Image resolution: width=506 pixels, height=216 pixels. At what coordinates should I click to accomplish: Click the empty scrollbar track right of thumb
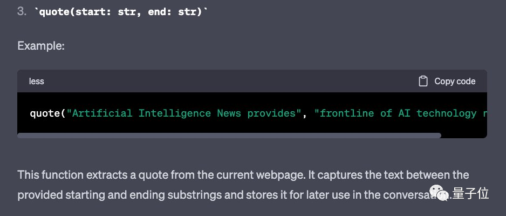coord(464,136)
